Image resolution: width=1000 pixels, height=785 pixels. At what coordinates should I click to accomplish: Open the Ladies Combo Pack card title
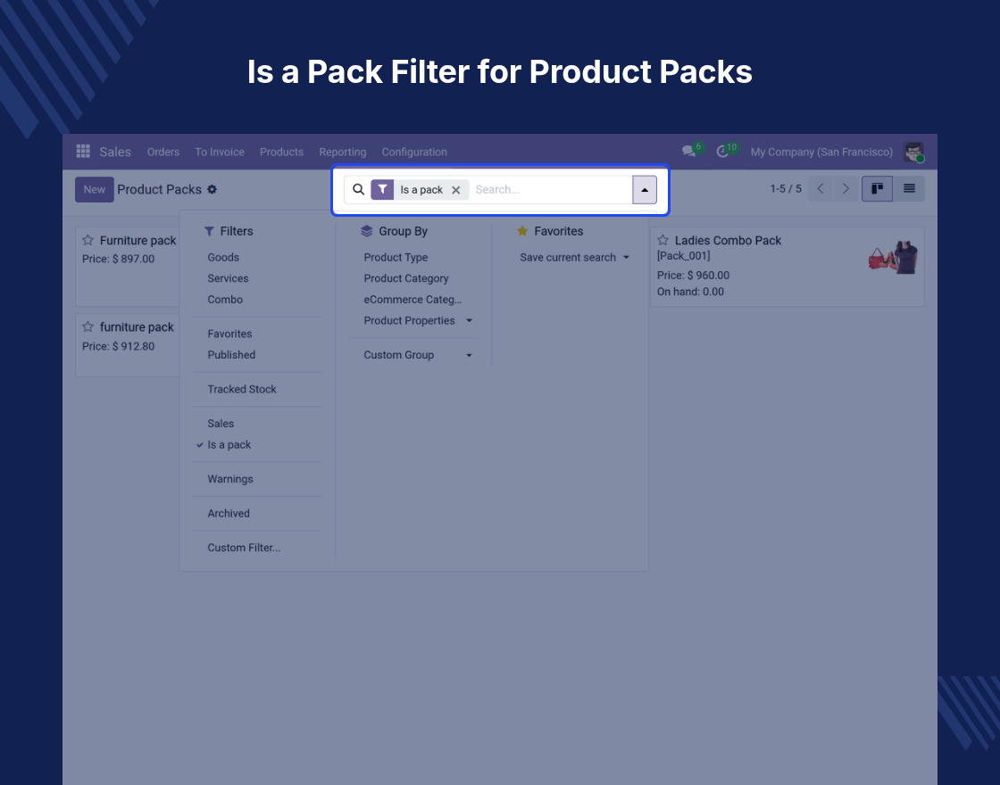728,240
